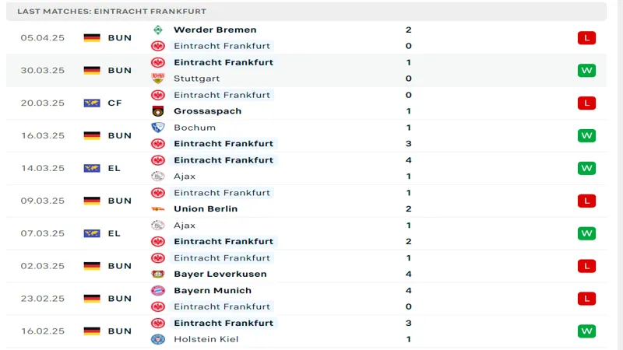Screen dimensions: 623x350
Task: Click the Europa League flag for 14.03.25
Action: pos(92,168)
